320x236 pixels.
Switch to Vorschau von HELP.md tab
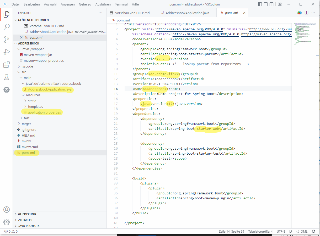pyautogui.click(x=132, y=13)
